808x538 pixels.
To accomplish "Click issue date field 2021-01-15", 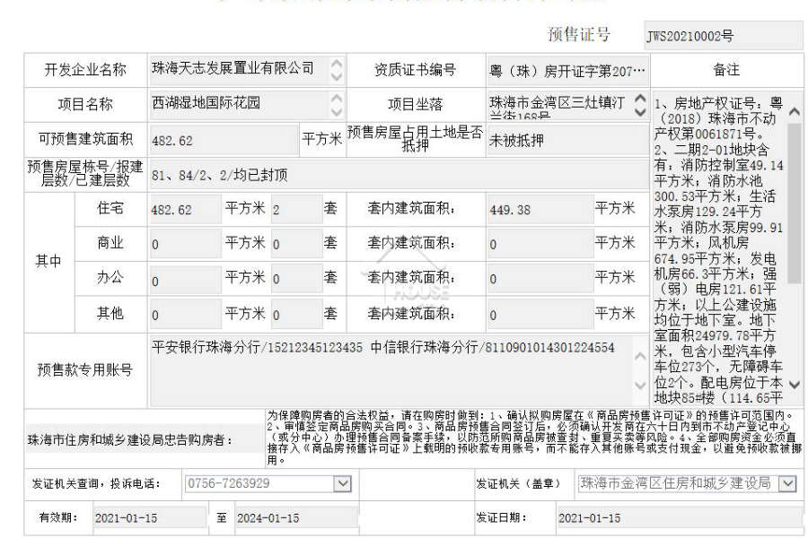I will (x=680, y=518).
